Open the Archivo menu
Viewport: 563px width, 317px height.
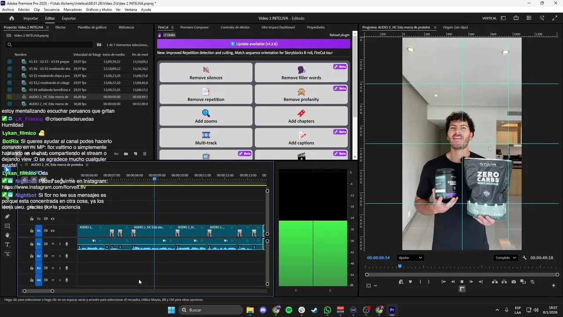(x=8, y=10)
